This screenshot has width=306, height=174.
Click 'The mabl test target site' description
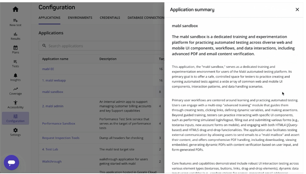click(117, 149)
